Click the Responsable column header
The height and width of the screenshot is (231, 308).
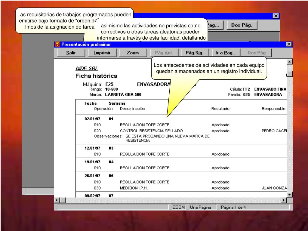click(274, 109)
